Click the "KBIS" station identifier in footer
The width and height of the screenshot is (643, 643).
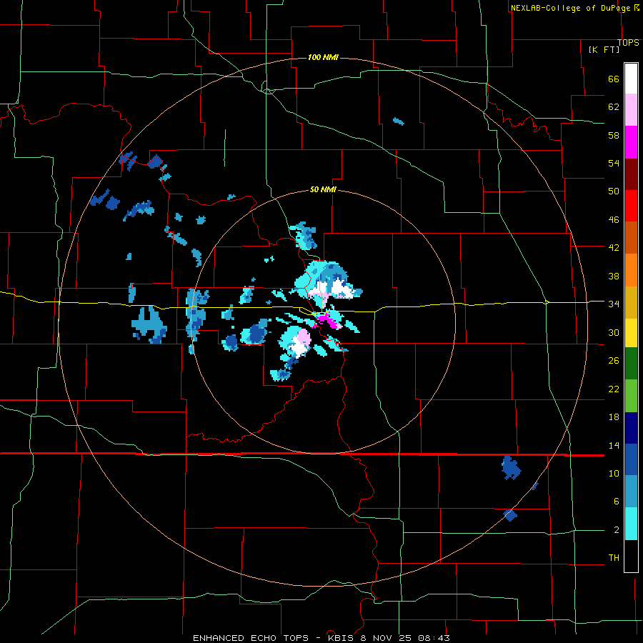click(342, 638)
